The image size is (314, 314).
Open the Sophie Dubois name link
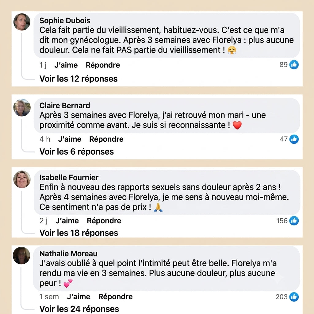65,21
